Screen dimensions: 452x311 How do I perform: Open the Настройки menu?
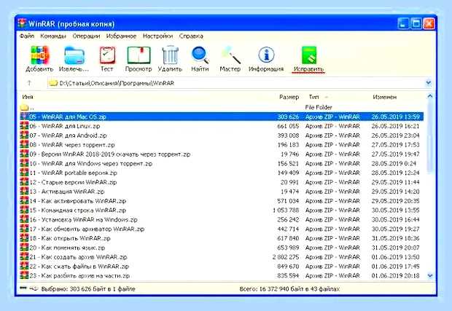point(157,36)
